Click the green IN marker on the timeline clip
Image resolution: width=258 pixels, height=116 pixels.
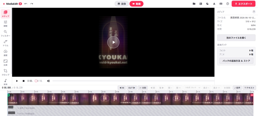(x=9, y=95)
